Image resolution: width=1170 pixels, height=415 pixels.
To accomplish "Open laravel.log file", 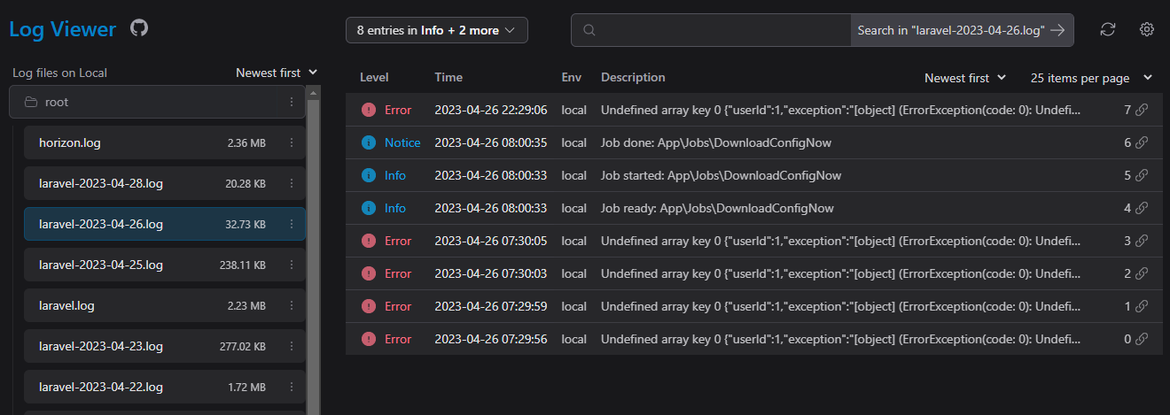I will tap(165, 305).
